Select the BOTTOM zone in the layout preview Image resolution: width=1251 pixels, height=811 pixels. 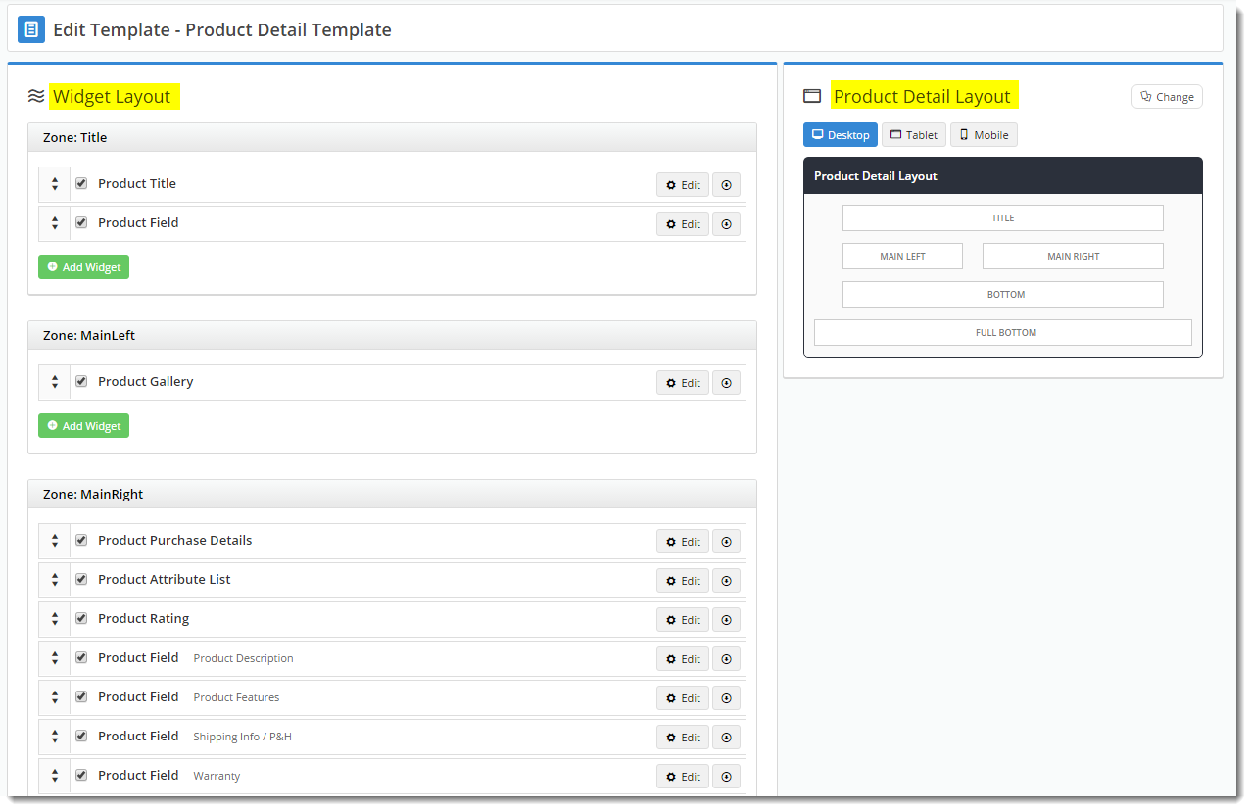tap(1003, 295)
